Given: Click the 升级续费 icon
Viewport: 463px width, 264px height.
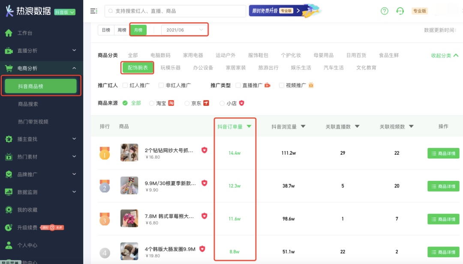Looking at the screenshot, I should (x=9, y=228).
